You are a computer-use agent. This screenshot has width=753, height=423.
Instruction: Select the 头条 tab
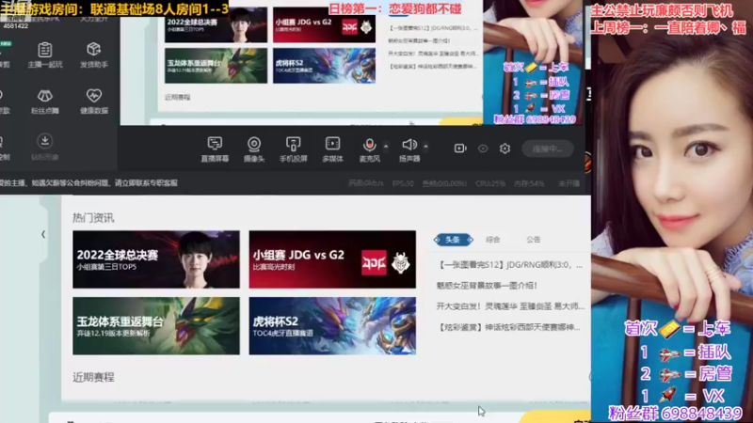point(453,240)
